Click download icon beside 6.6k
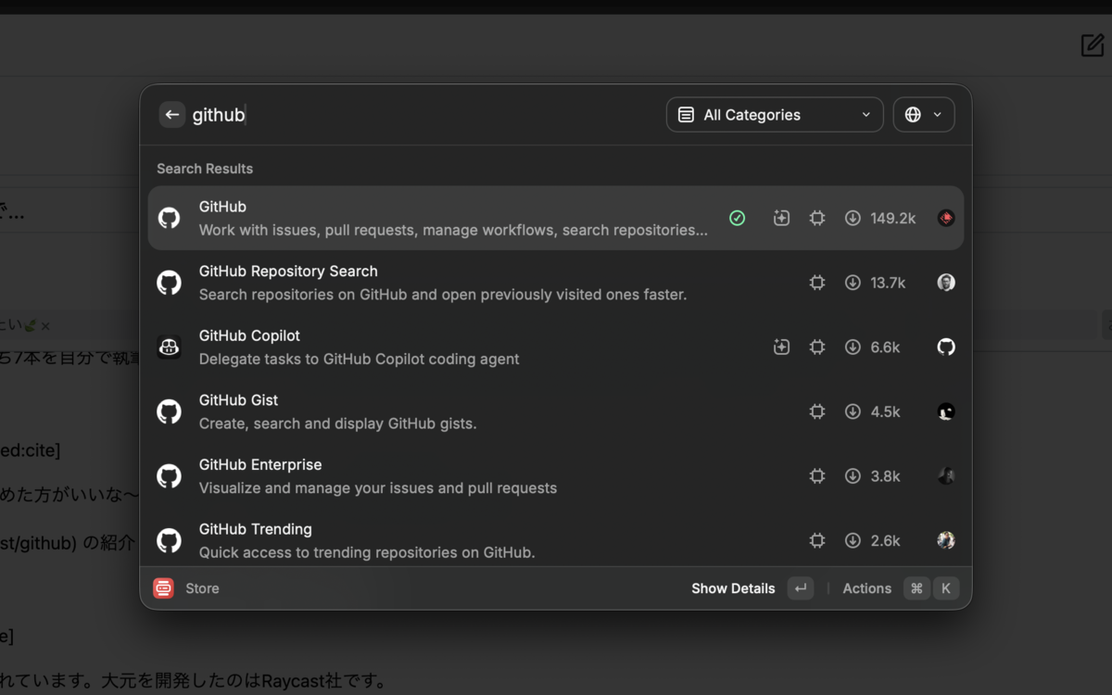 click(x=853, y=347)
